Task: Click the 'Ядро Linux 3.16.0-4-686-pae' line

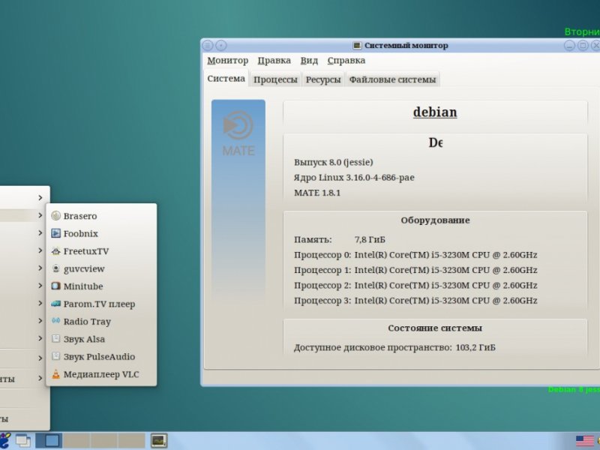Action: click(x=354, y=178)
